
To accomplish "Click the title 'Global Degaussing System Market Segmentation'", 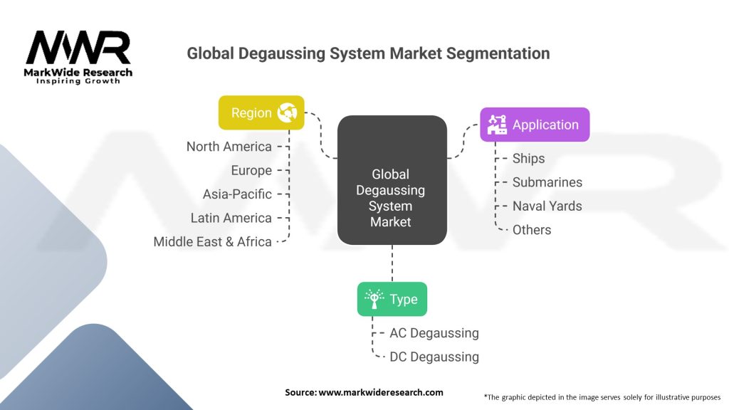I will click(x=368, y=53).
